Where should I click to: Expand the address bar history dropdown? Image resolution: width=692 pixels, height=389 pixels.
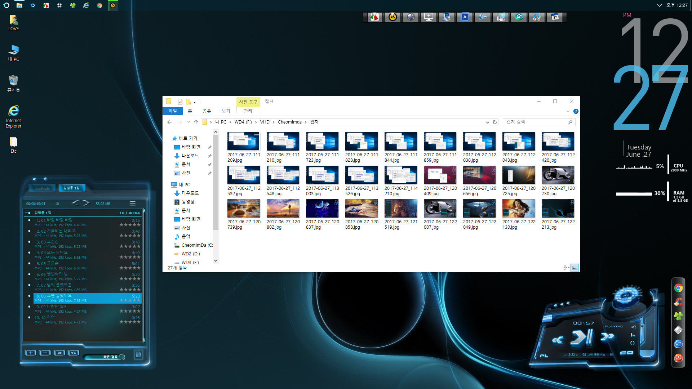(487, 122)
